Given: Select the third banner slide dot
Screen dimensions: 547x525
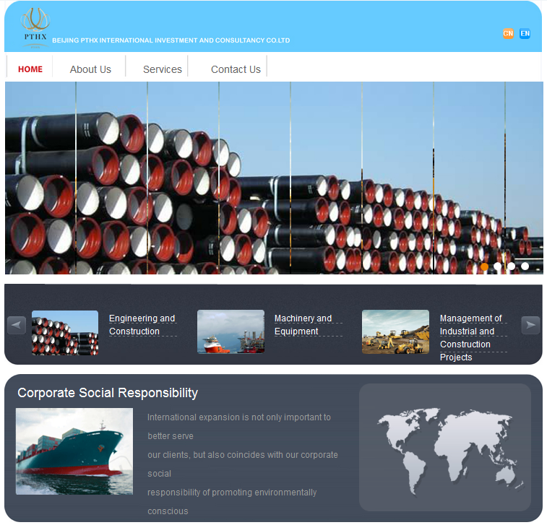Looking at the screenshot, I should pos(511,266).
